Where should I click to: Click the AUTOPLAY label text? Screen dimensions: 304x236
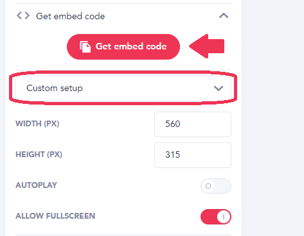click(x=36, y=185)
